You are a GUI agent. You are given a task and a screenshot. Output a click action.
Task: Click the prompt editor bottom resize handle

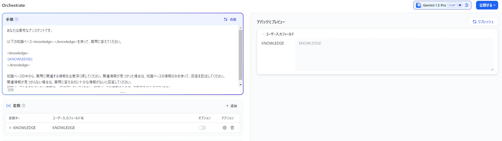pyautogui.click(x=123, y=93)
